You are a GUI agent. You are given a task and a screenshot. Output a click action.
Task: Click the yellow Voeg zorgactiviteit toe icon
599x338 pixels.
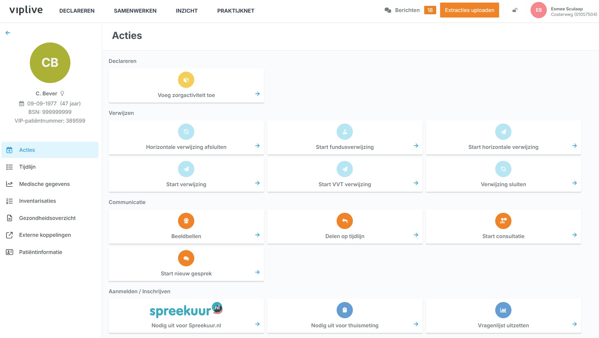point(186,80)
